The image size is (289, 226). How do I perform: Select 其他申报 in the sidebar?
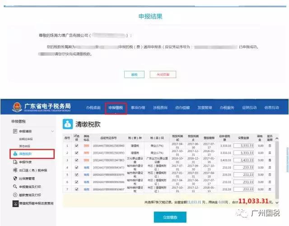[x=24, y=146]
